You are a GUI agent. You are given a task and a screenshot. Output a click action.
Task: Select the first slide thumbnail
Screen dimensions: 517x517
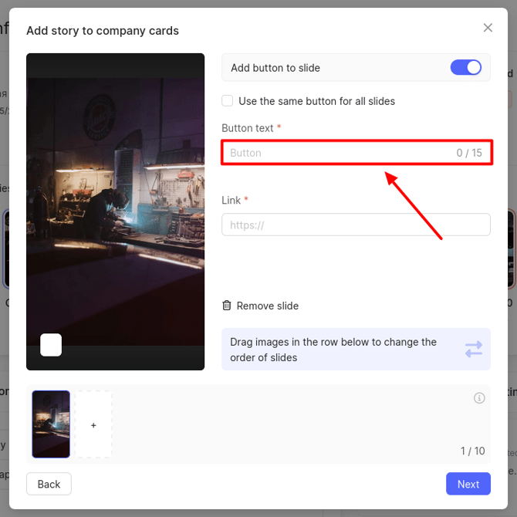tap(51, 424)
